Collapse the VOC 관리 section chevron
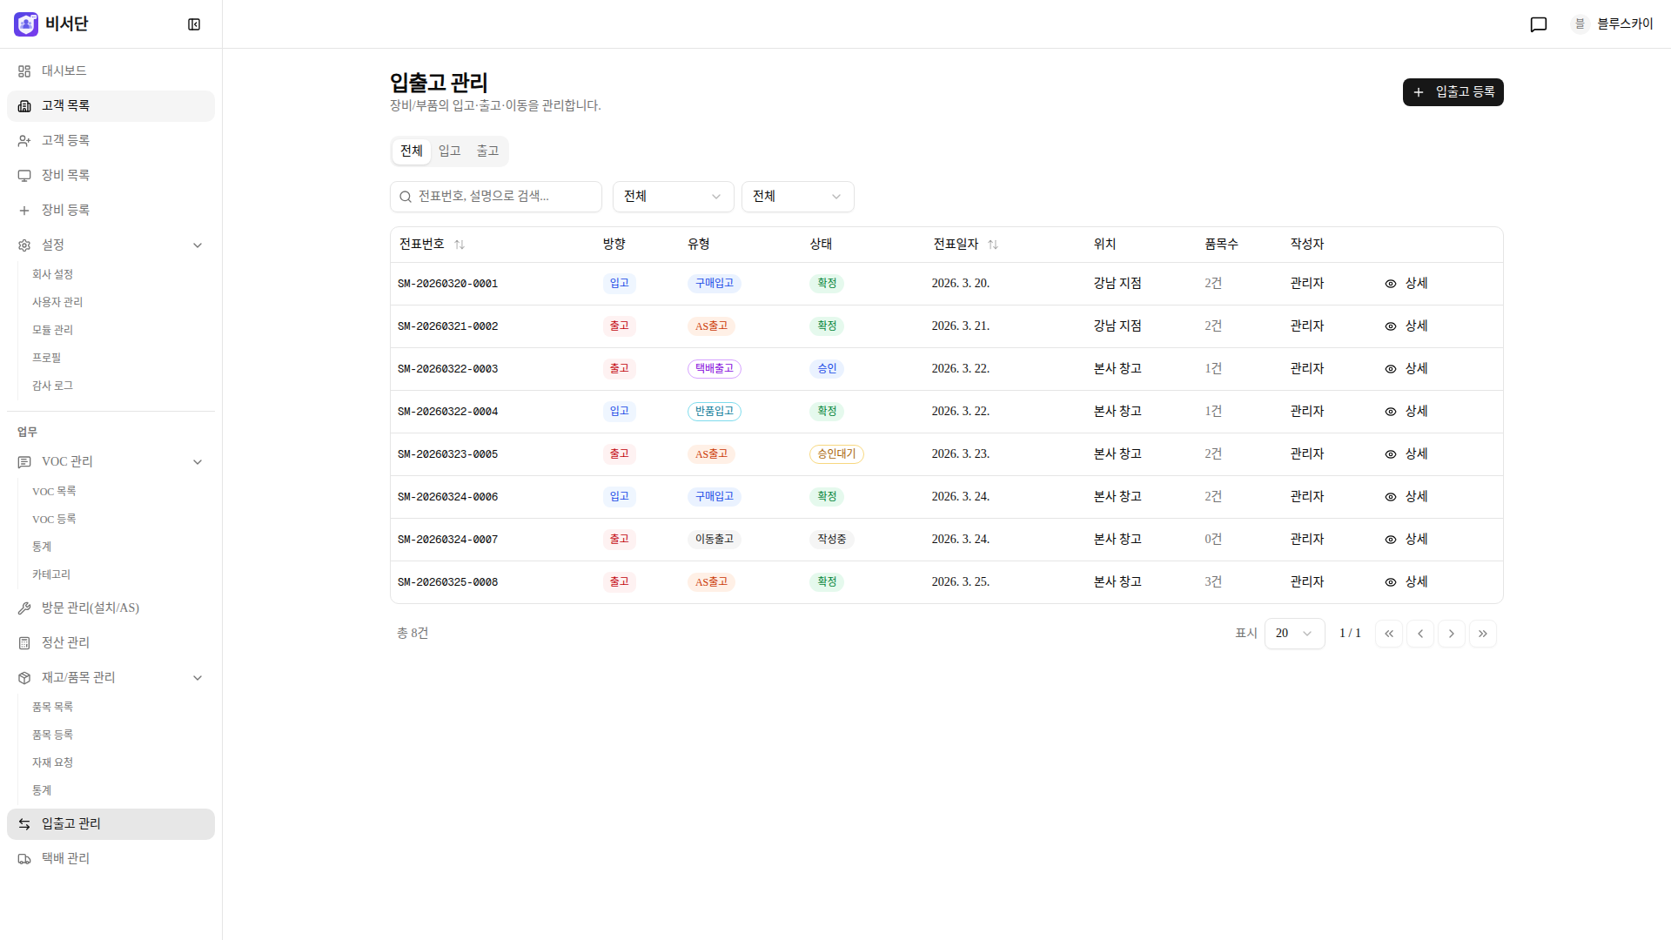This screenshot has width=1671, height=940. pyautogui.click(x=198, y=462)
